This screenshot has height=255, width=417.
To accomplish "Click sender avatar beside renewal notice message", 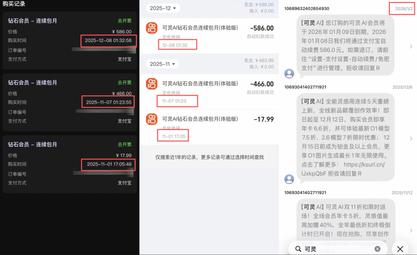I will coord(289,73).
